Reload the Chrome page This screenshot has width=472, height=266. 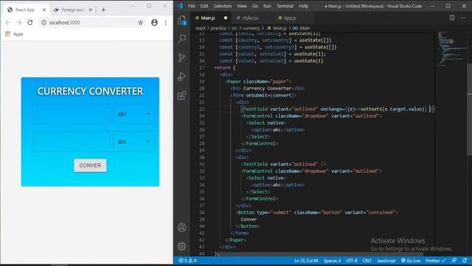[29, 23]
